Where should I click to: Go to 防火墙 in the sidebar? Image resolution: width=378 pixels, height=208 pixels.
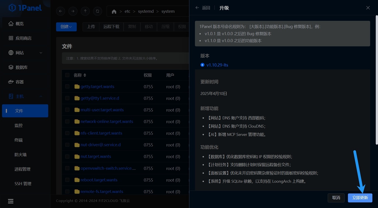(x=20, y=155)
